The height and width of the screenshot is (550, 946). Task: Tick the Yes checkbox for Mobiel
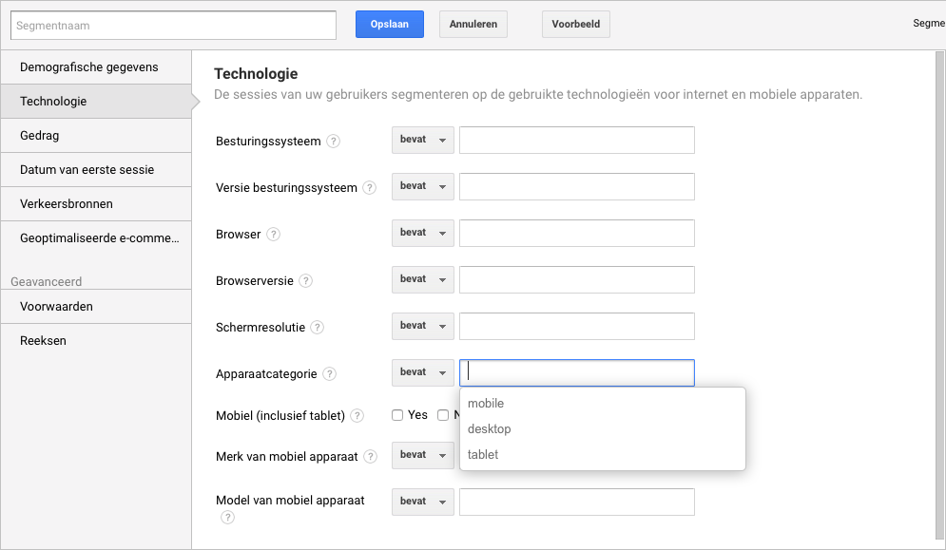coord(397,415)
